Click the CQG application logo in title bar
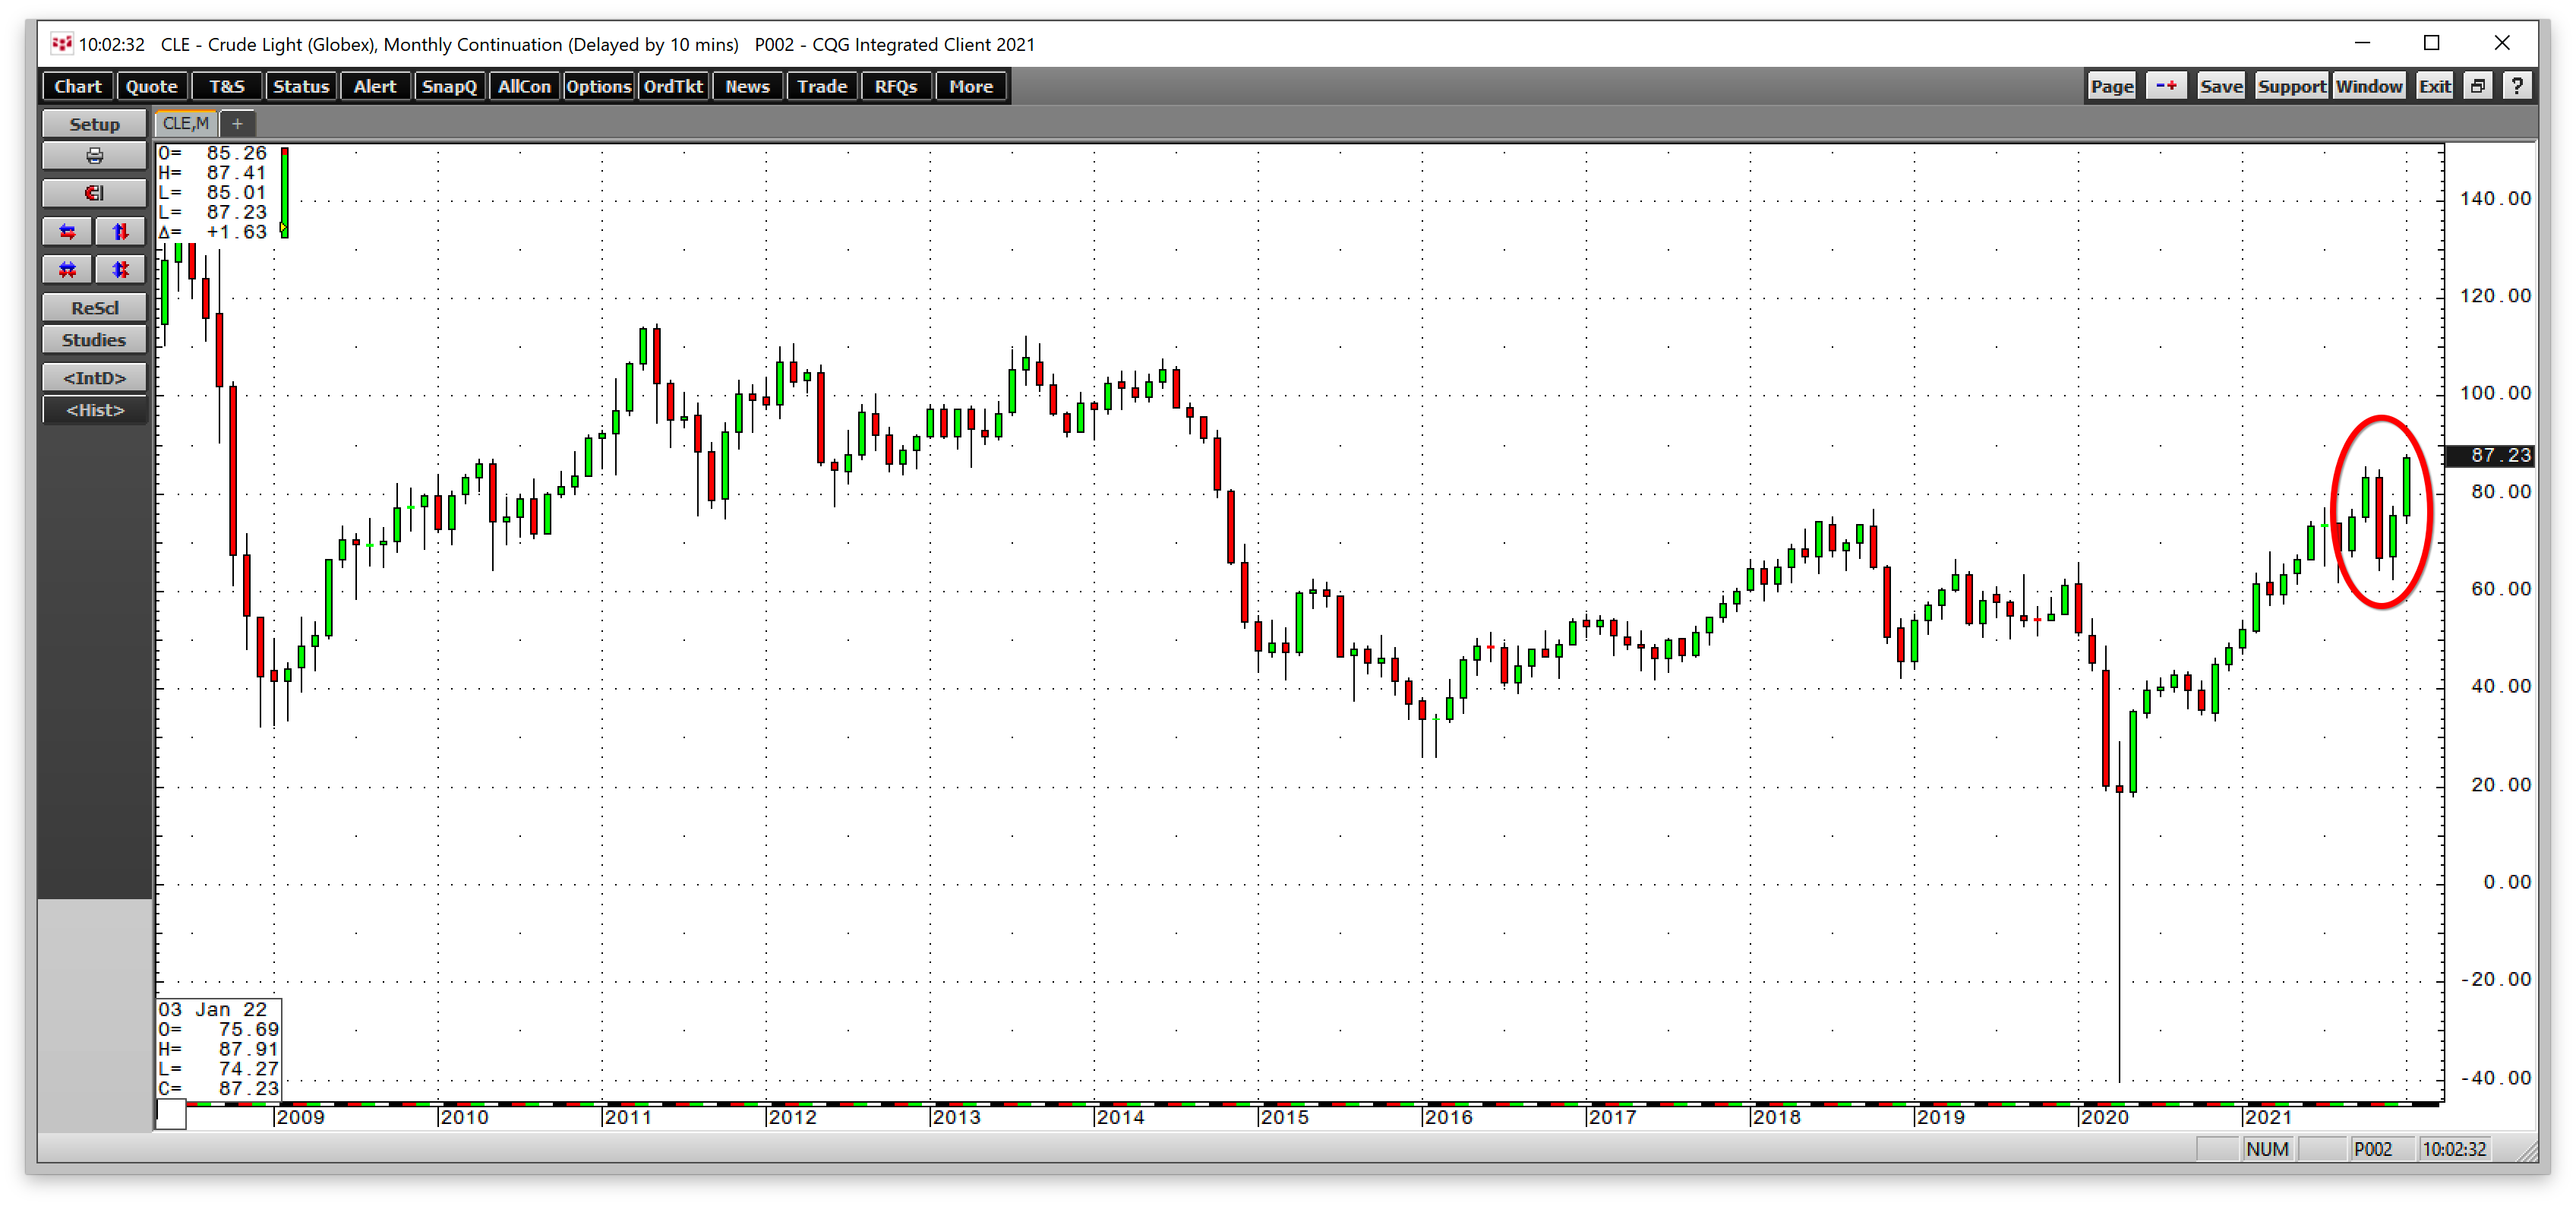The height and width of the screenshot is (1206, 2576). (x=61, y=44)
